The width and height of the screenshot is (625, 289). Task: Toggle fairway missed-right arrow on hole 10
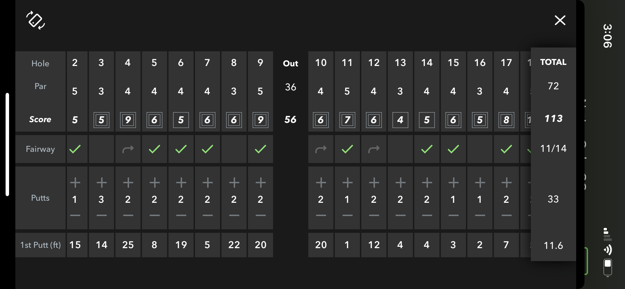tap(321, 149)
